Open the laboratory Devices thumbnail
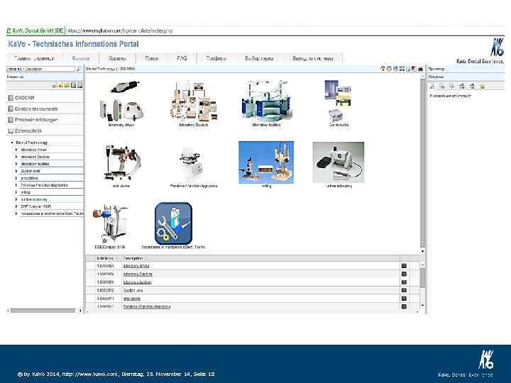Viewport: 511px width, 383px height. click(x=194, y=101)
